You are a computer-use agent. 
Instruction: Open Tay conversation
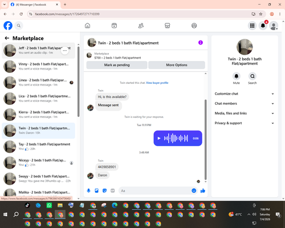point(38,146)
